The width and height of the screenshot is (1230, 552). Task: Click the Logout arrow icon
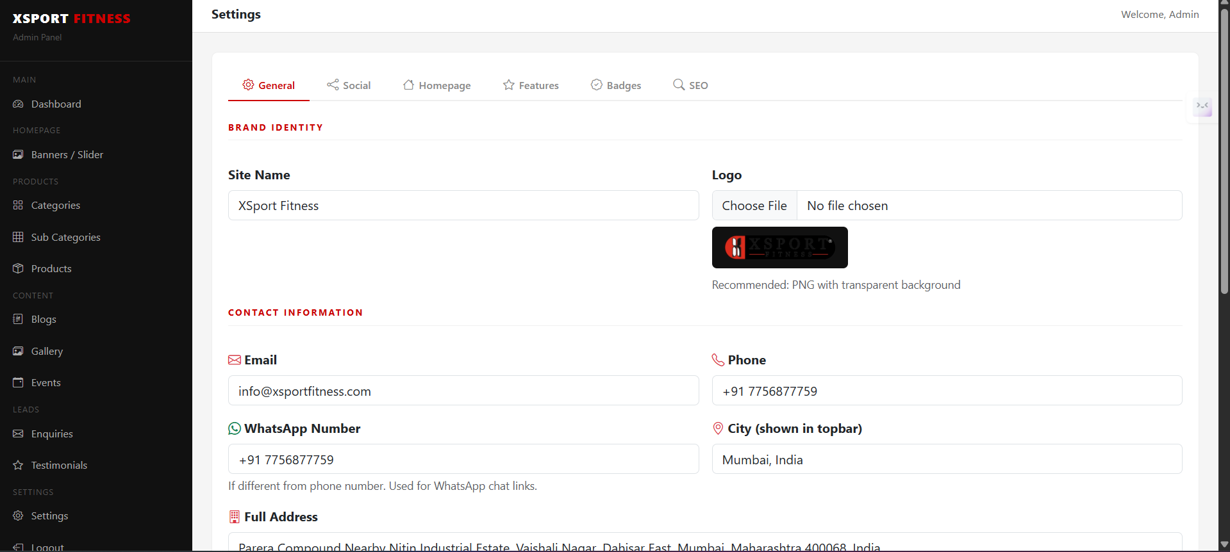pos(18,548)
